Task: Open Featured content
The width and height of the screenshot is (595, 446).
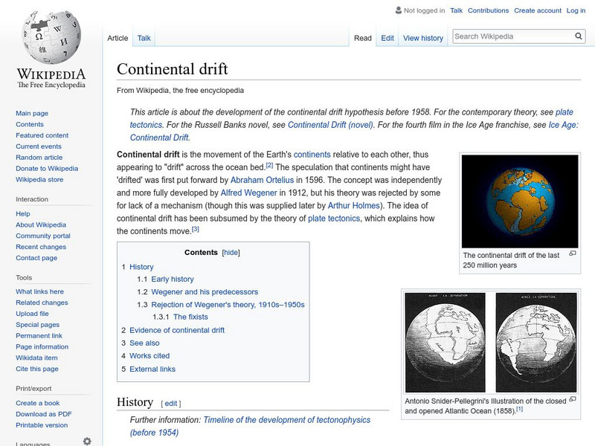Action: click(42, 135)
